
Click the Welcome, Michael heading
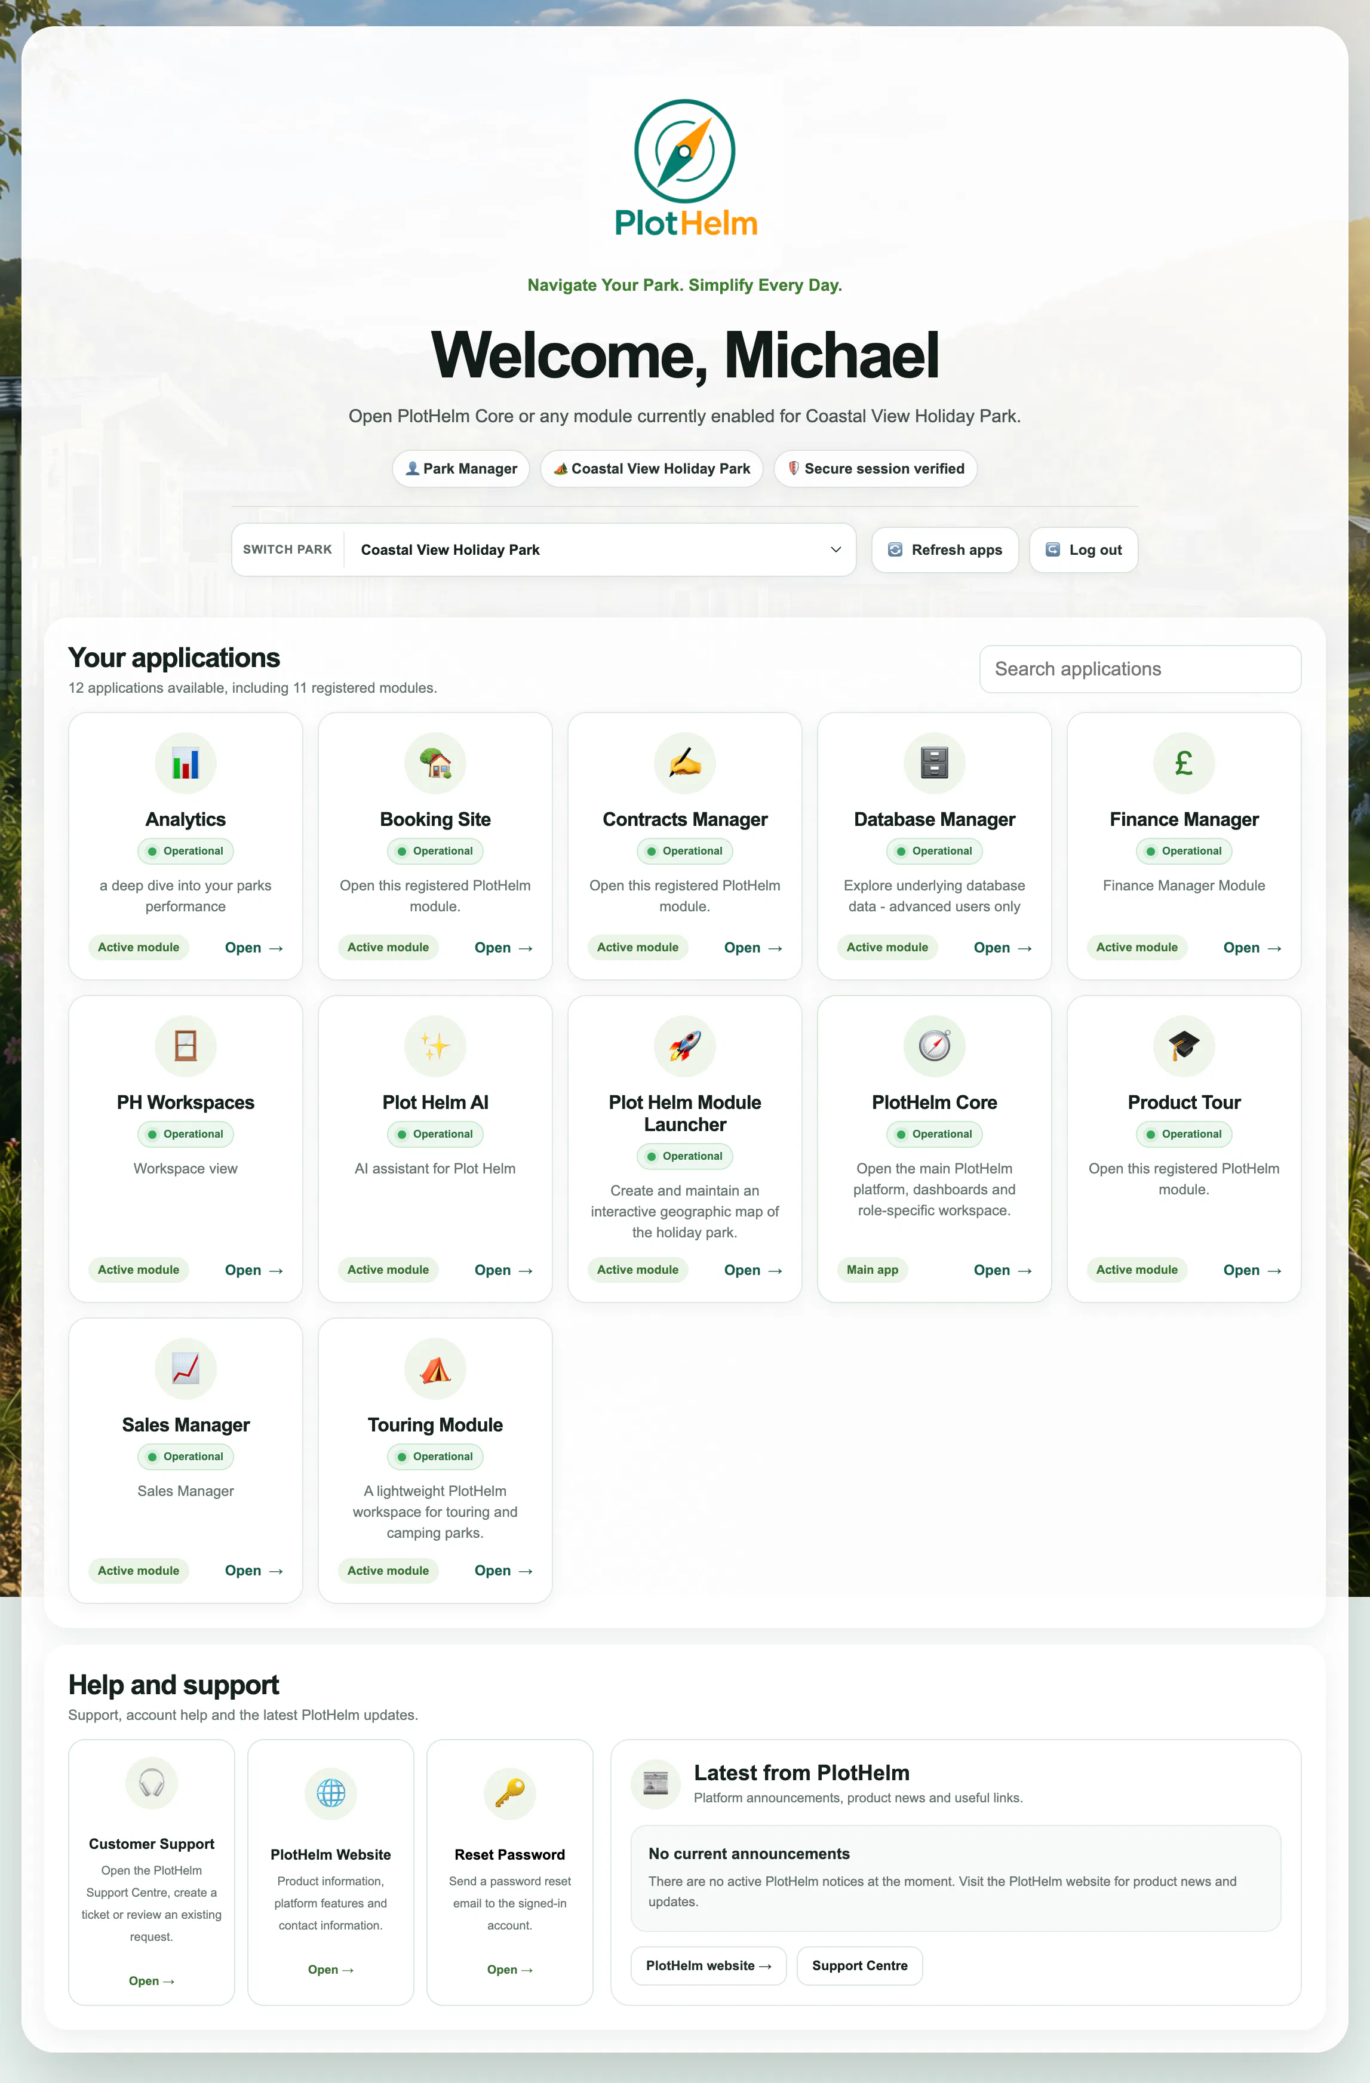[684, 355]
